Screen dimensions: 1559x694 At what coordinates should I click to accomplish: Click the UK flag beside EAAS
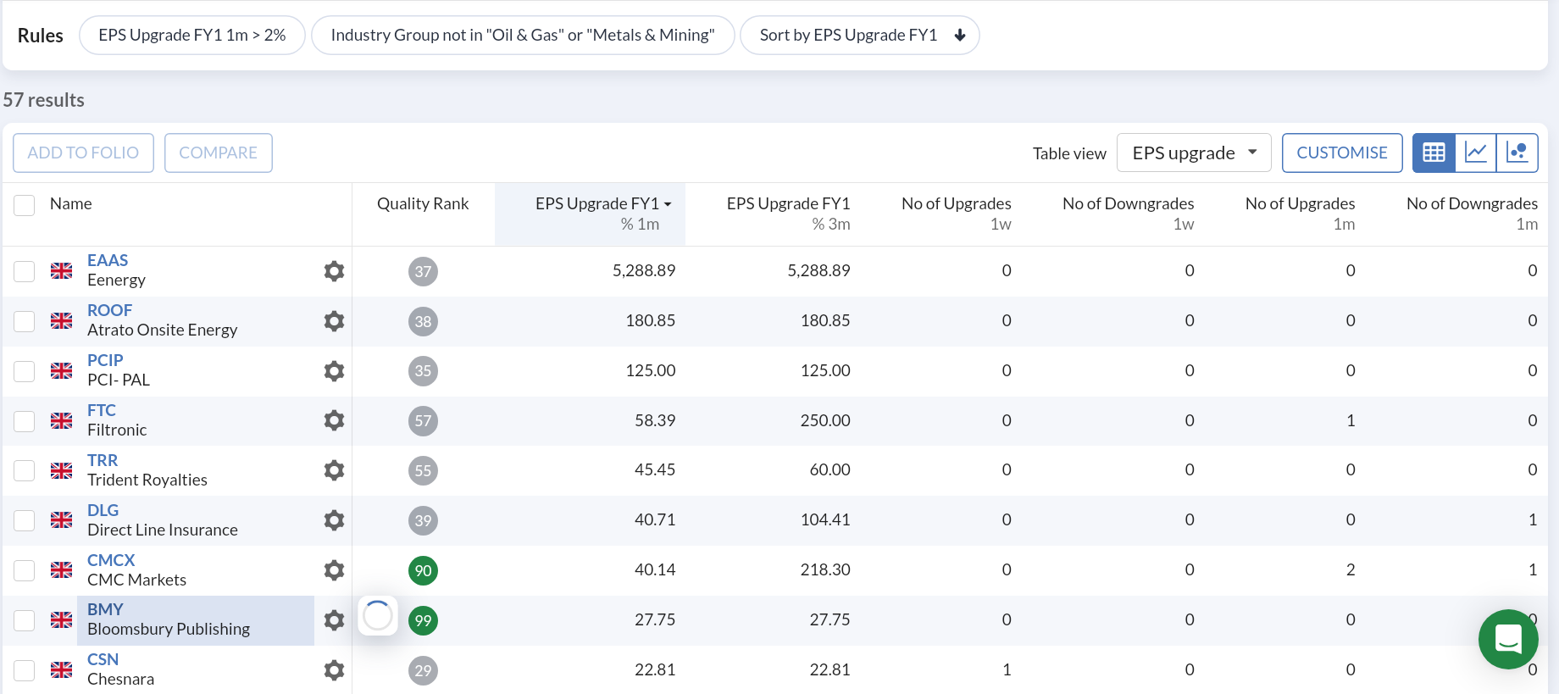tap(61, 271)
